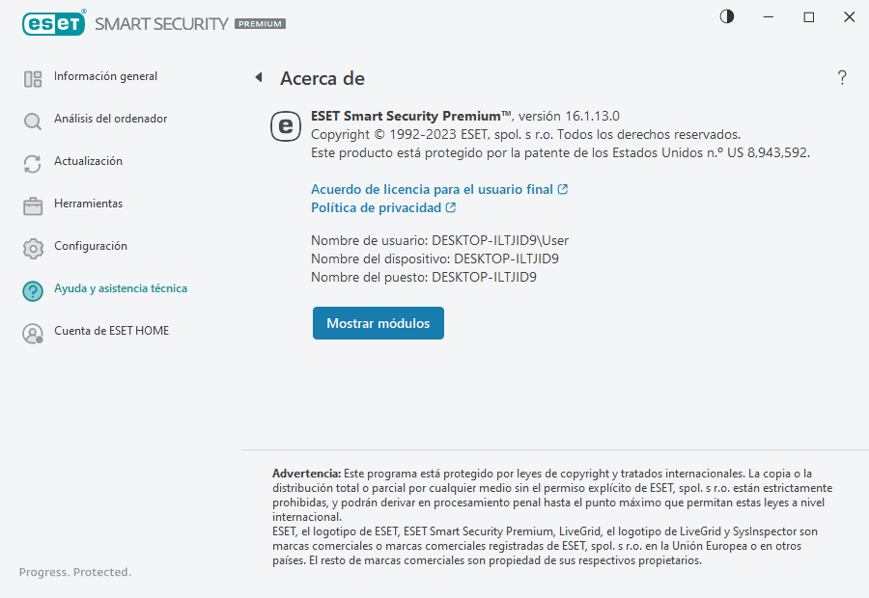The image size is (869, 598).
Task: Open the Información general menu item
Action: (105, 76)
